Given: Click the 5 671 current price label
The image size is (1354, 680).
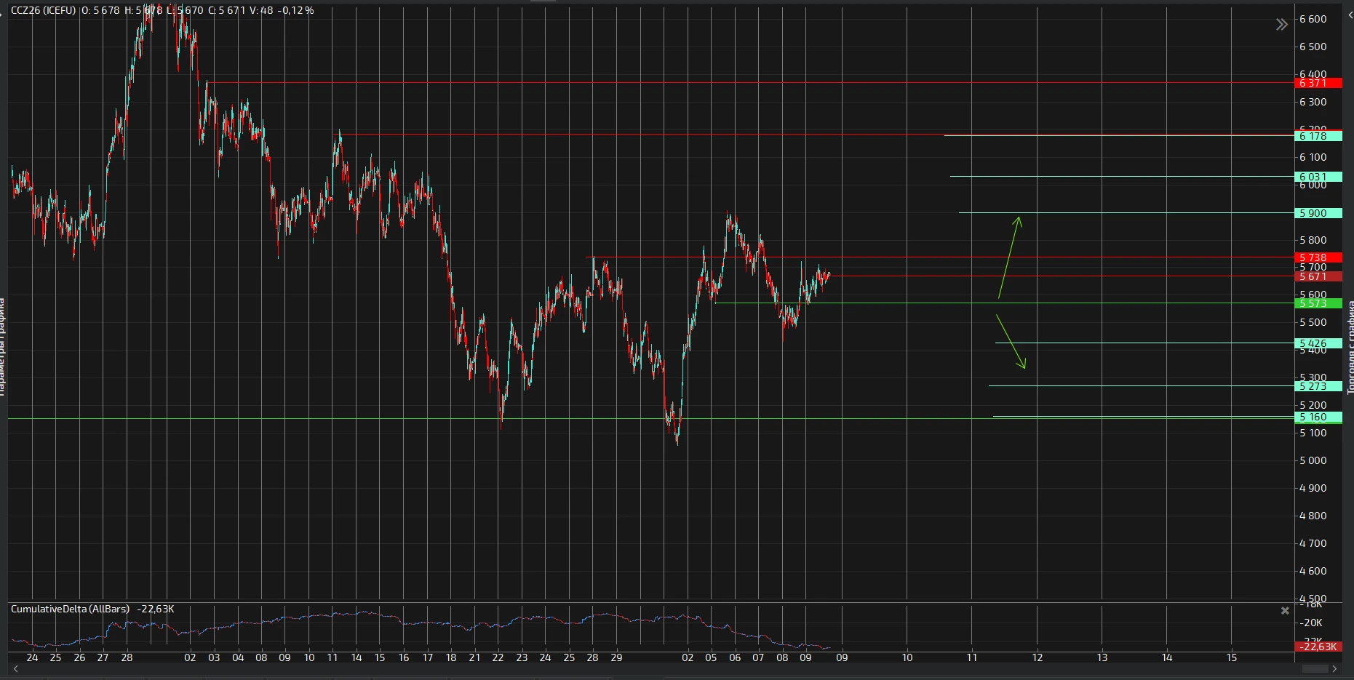Looking at the screenshot, I should click(x=1320, y=276).
